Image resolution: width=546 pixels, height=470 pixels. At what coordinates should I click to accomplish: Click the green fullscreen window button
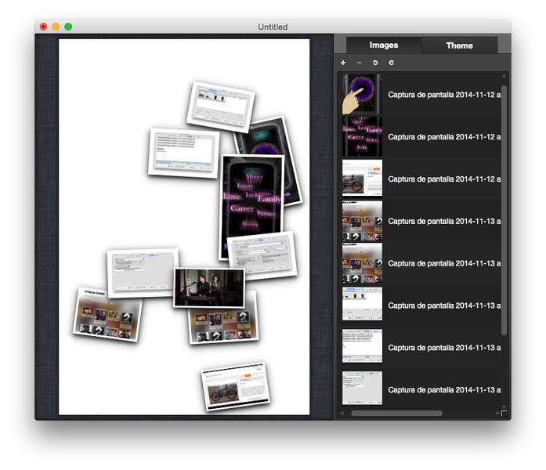[68, 27]
